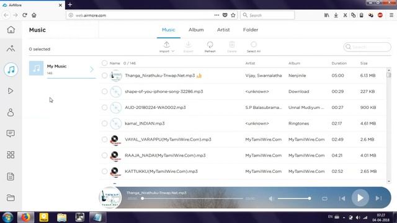Viewport: 397px width, 223px height.
Task: Check KATTUKKU(MyTamilWire.Com).mp3 row checkbox
Action: tap(104, 172)
